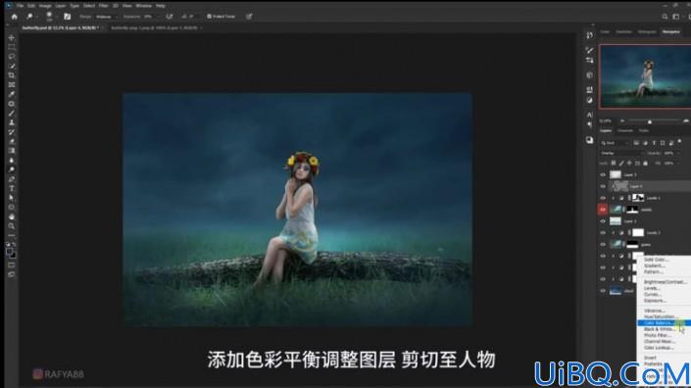Filter layers by type layers (T icon)
The image size is (691, 388).
[x=654, y=143]
